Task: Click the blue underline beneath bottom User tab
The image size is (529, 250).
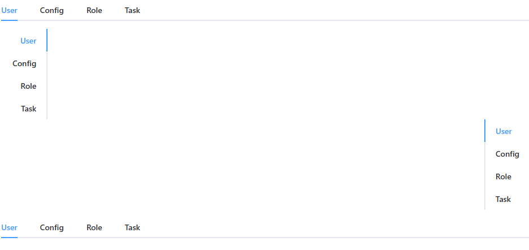Action: (10, 238)
